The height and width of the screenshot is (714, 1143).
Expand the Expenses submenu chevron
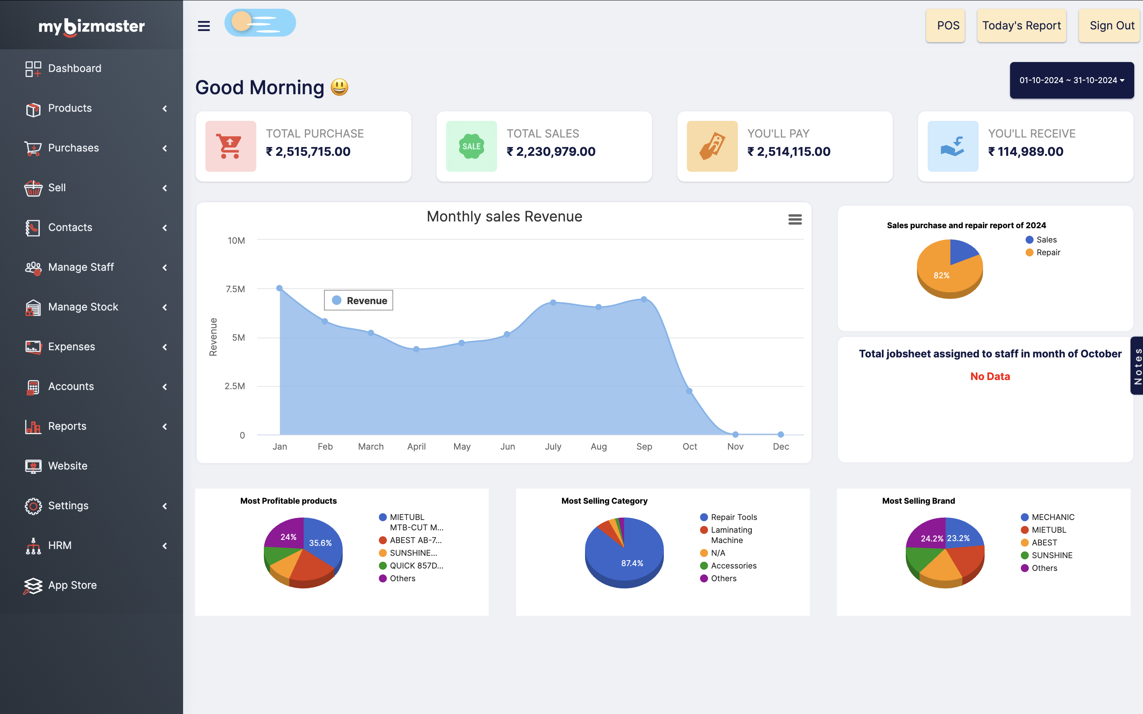tap(164, 347)
